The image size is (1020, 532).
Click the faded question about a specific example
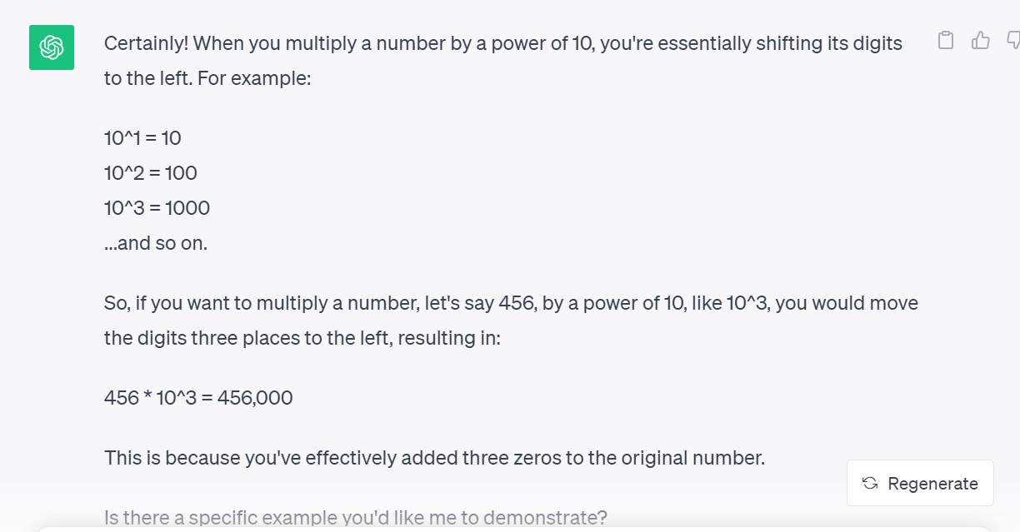(x=356, y=518)
